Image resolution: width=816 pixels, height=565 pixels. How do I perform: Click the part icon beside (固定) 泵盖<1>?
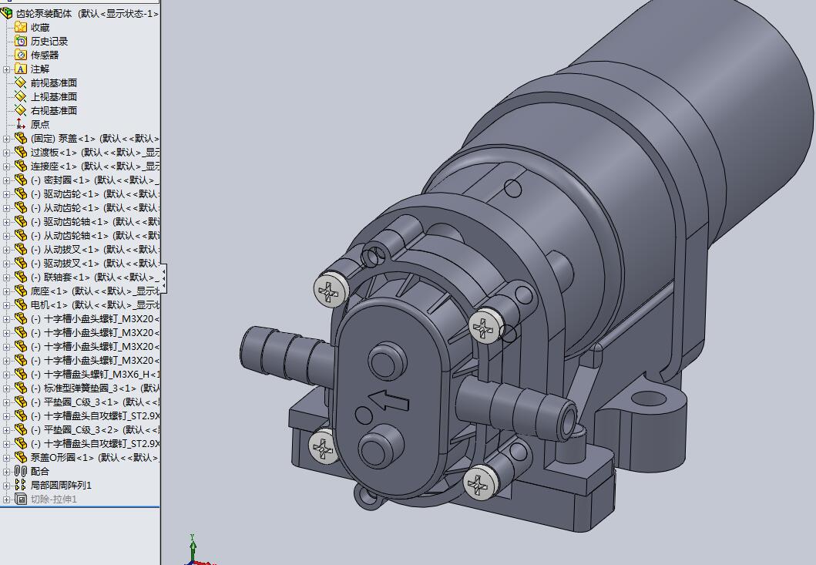20,138
